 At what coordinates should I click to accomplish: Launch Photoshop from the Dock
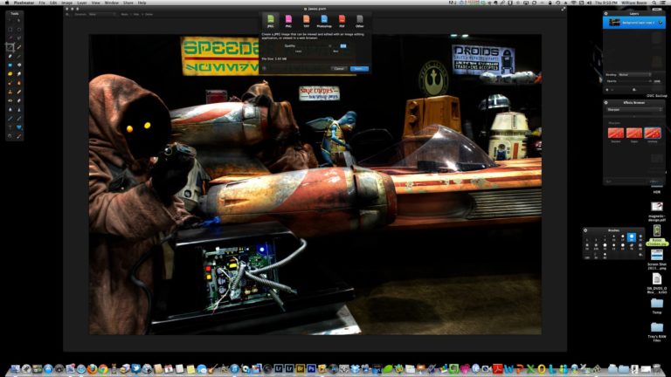[311, 368]
